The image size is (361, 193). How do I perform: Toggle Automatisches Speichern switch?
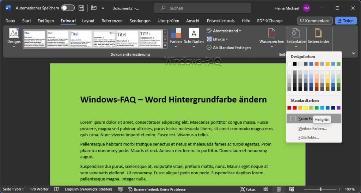point(68,8)
